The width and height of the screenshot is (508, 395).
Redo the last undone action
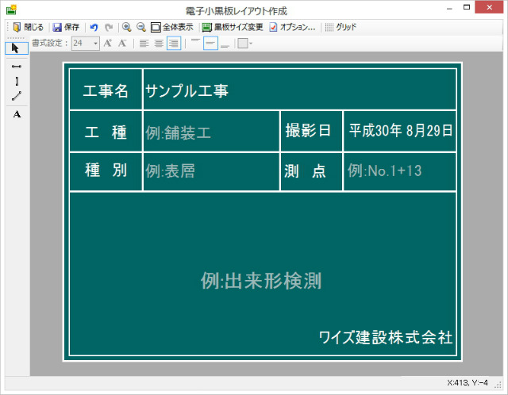[x=109, y=27]
